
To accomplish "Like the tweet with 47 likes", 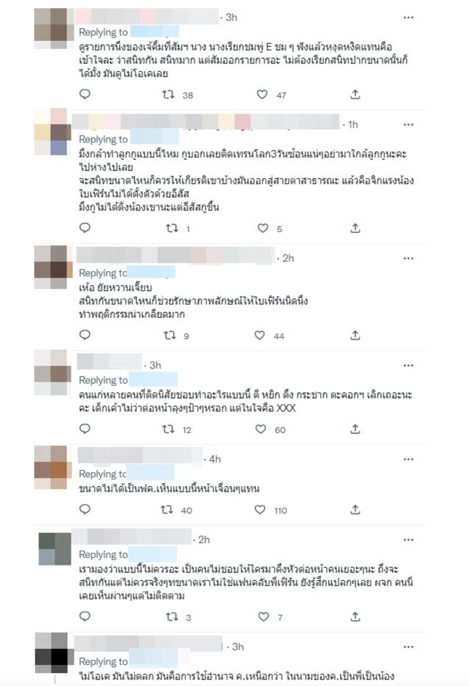I will click(262, 95).
